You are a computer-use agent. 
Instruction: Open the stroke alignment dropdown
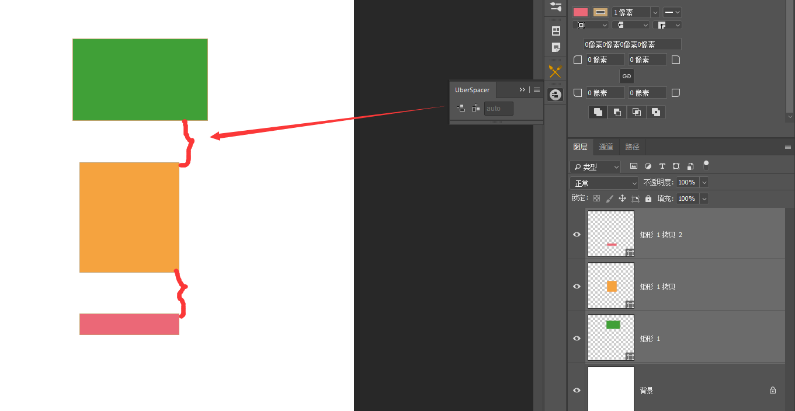tap(591, 25)
